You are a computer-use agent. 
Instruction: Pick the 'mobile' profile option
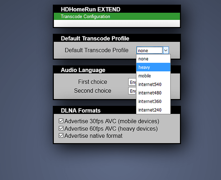pyautogui.click(x=153, y=76)
